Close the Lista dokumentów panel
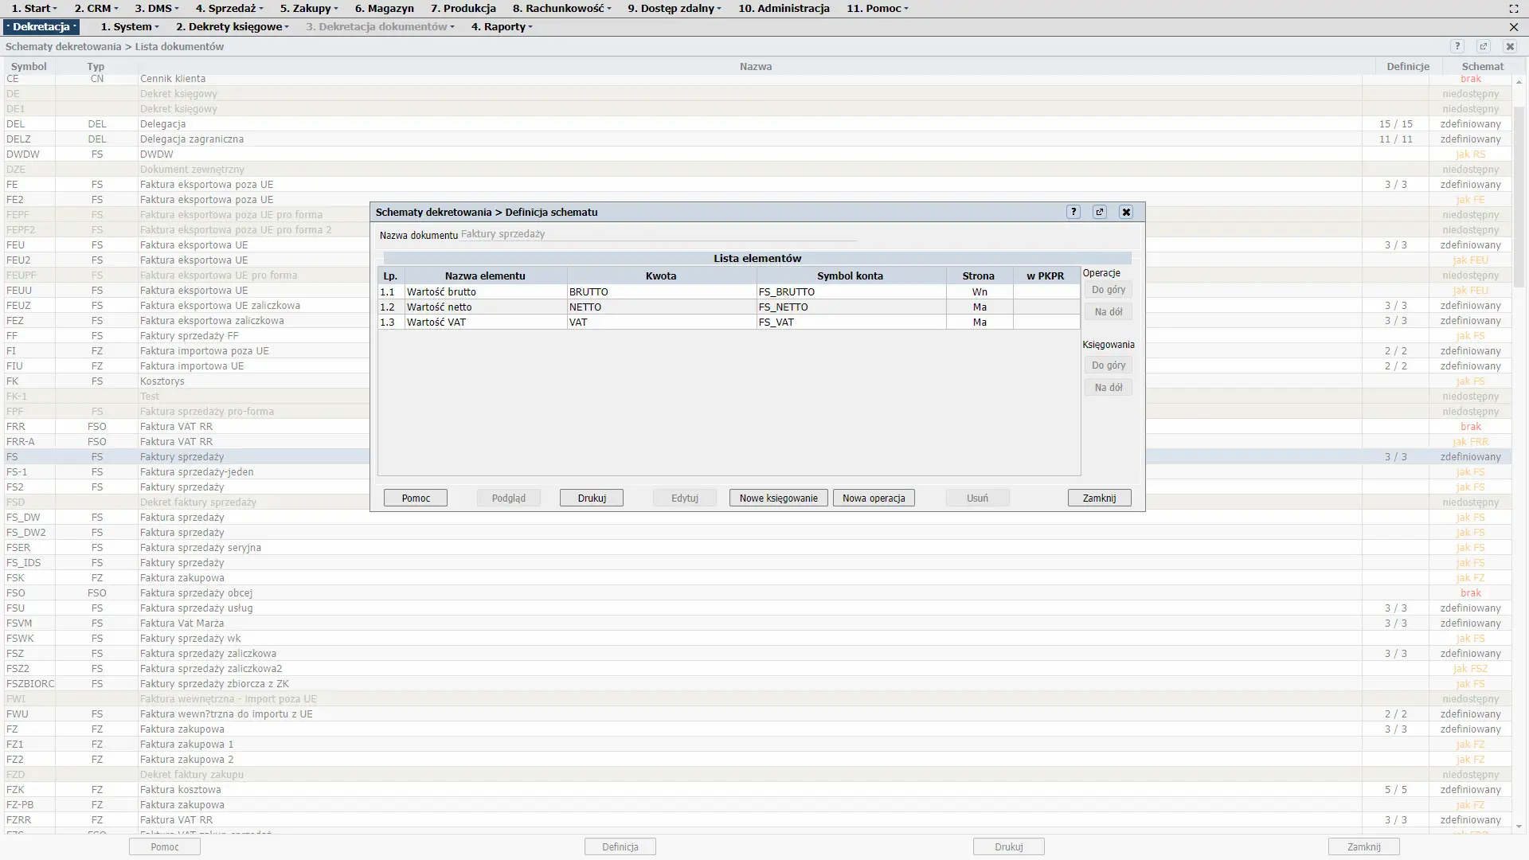 (1510, 46)
